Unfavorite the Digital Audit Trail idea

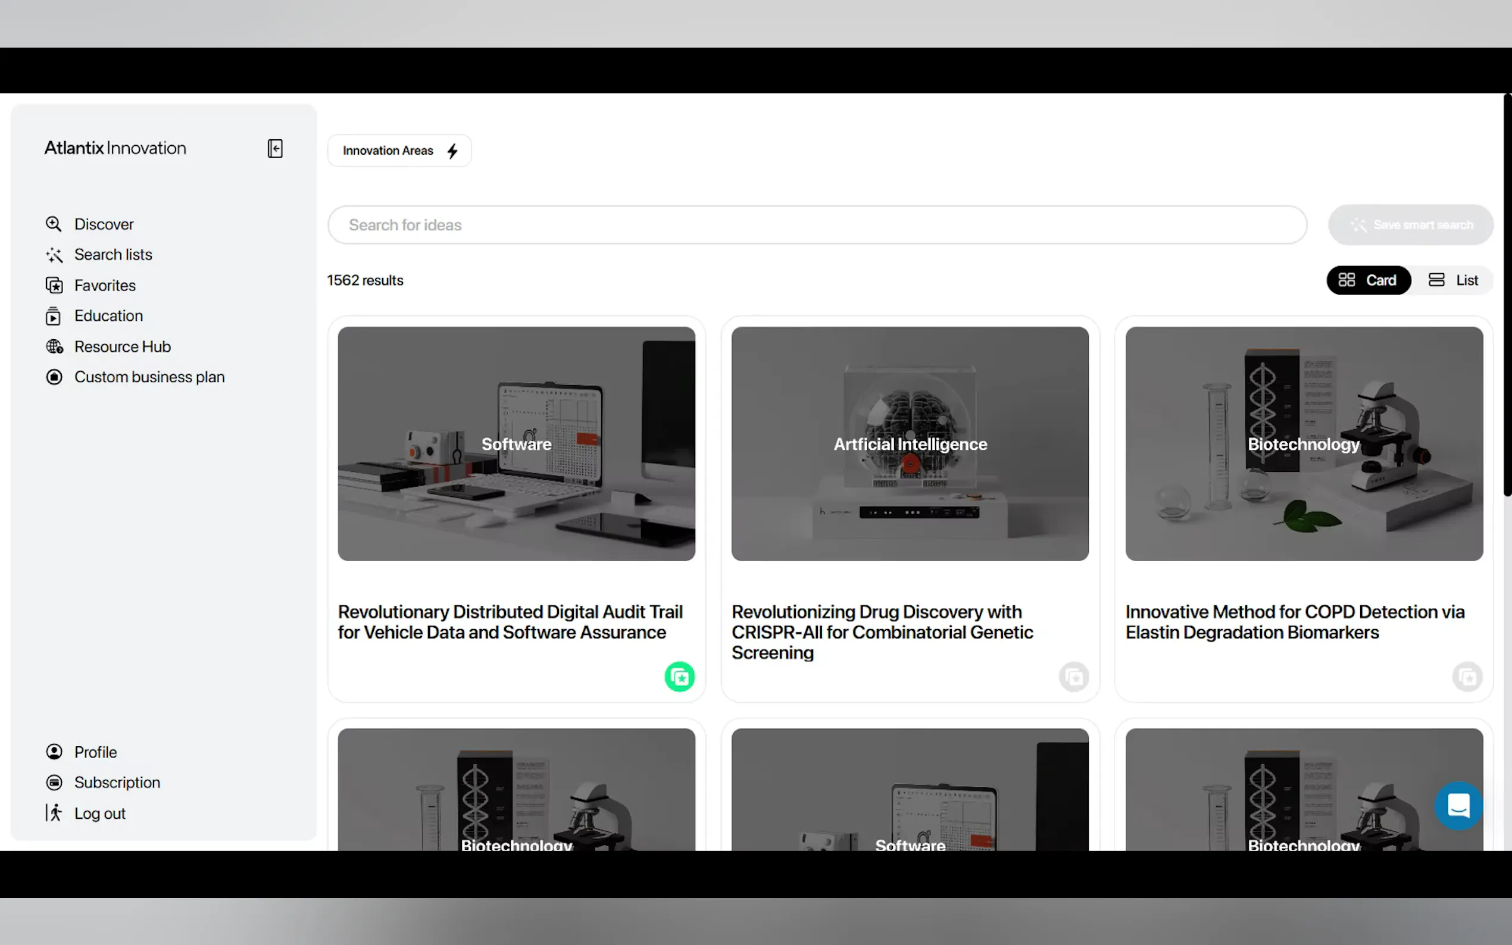[x=679, y=676]
